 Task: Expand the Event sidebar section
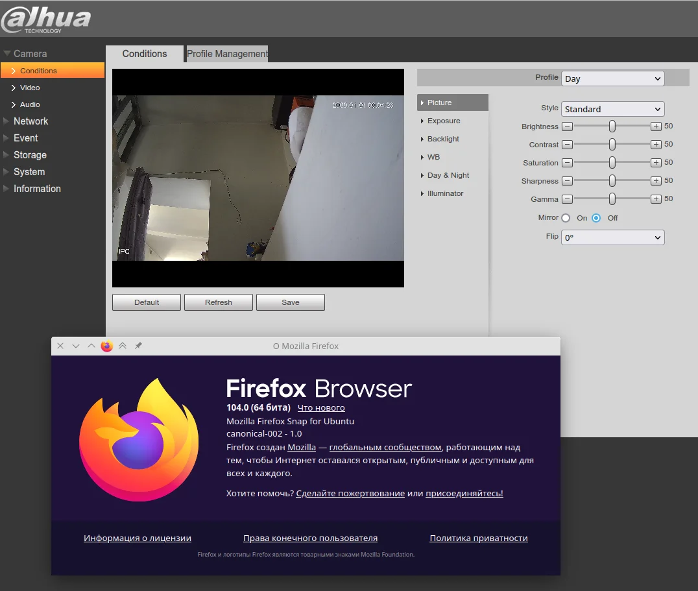click(x=25, y=138)
